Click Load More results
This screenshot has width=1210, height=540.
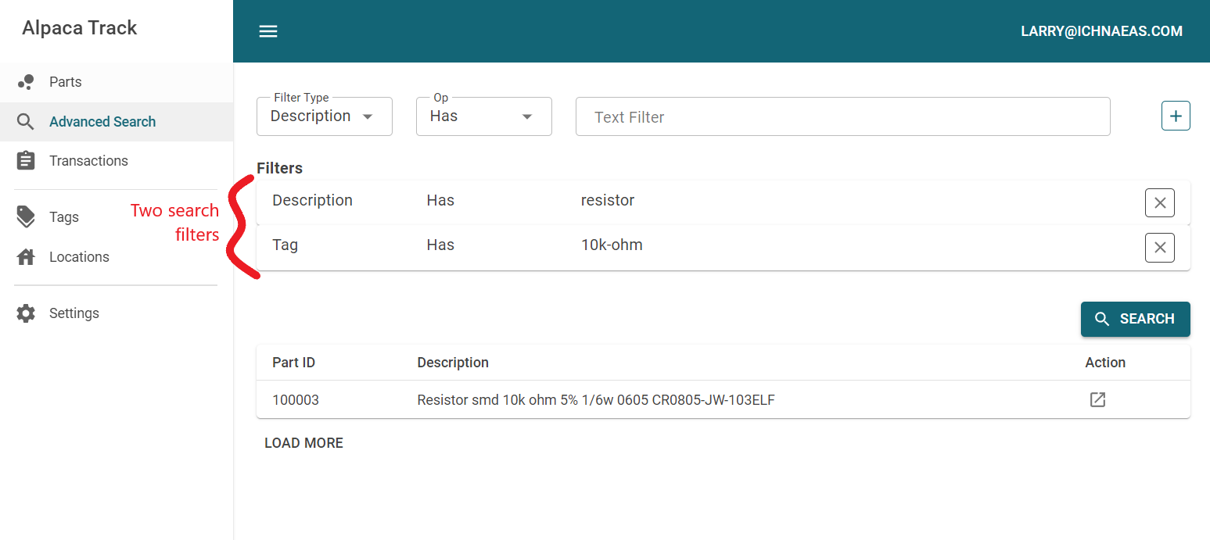click(x=303, y=443)
